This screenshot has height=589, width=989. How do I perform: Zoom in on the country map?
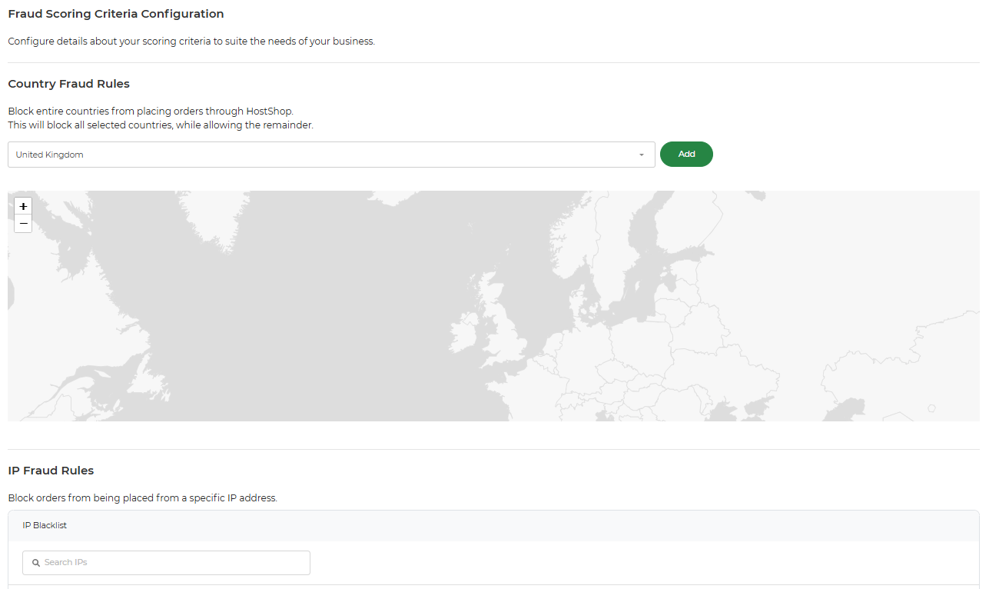point(23,206)
